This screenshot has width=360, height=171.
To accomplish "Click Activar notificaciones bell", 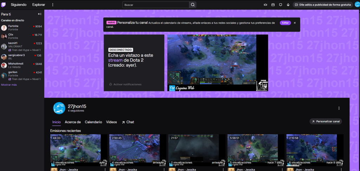I will pyautogui.click(x=126, y=84).
